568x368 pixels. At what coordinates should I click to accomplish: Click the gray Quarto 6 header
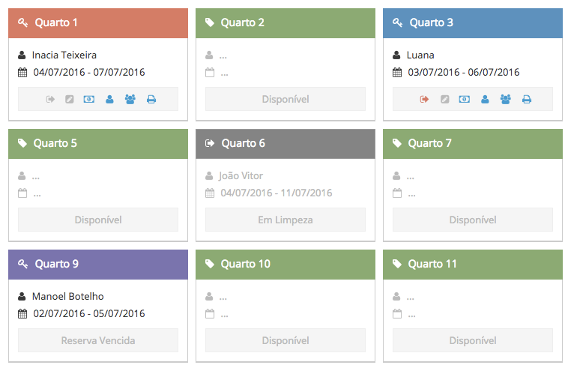coord(285,144)
